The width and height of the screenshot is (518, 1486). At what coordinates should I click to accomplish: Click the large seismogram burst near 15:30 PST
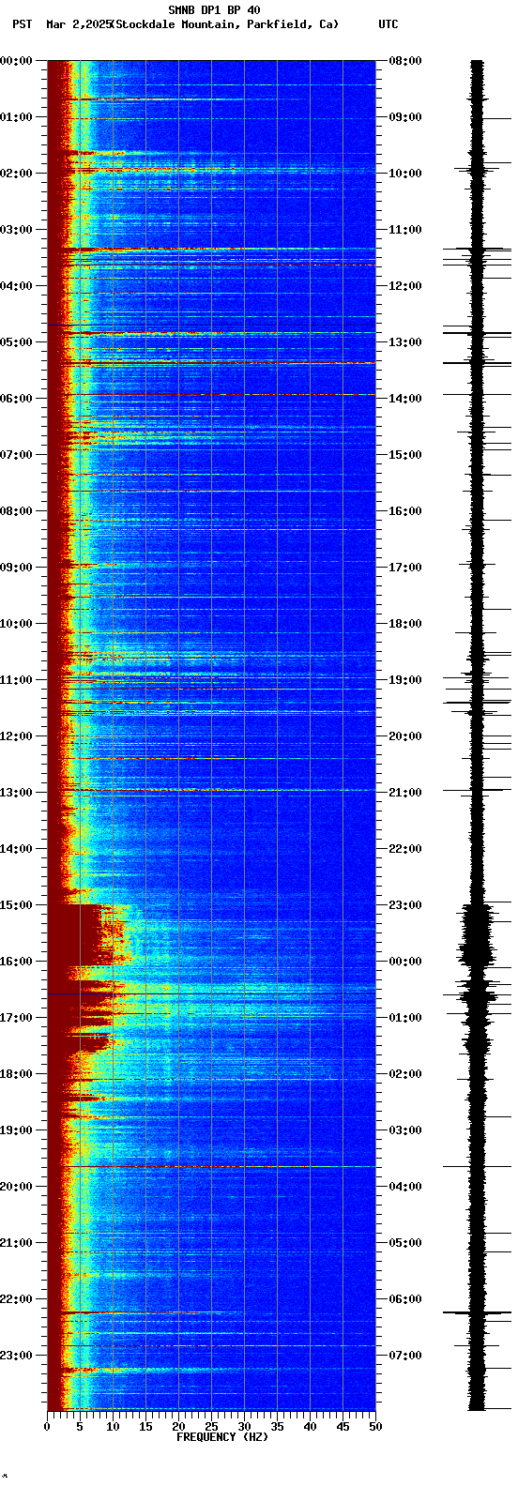tap(478, 935)
